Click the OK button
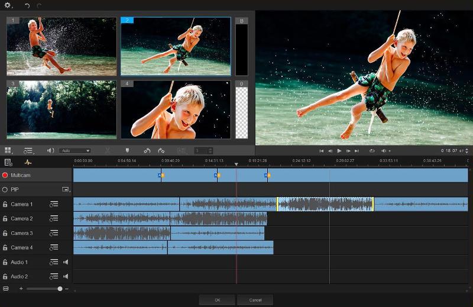The image size is (473, 307). [217, 300]
